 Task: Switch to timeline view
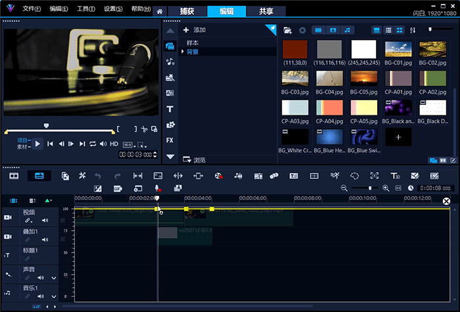point(39,176)
